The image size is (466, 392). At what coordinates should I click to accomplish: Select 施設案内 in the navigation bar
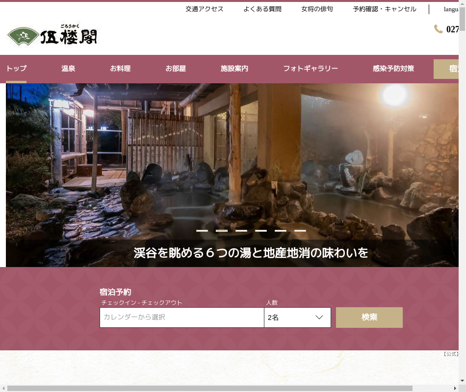click(x=234, y=69)
